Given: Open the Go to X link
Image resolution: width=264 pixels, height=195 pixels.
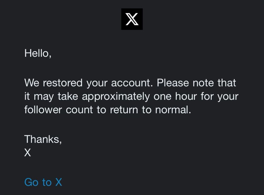Looking at the screenshot, I should [x=43, y=182].
